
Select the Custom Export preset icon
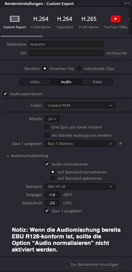(x=15, y=19)
